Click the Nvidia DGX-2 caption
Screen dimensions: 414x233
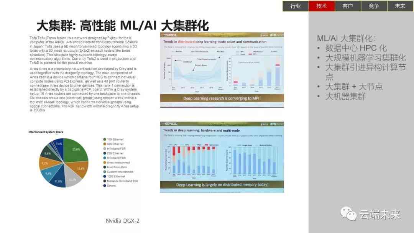123,221
